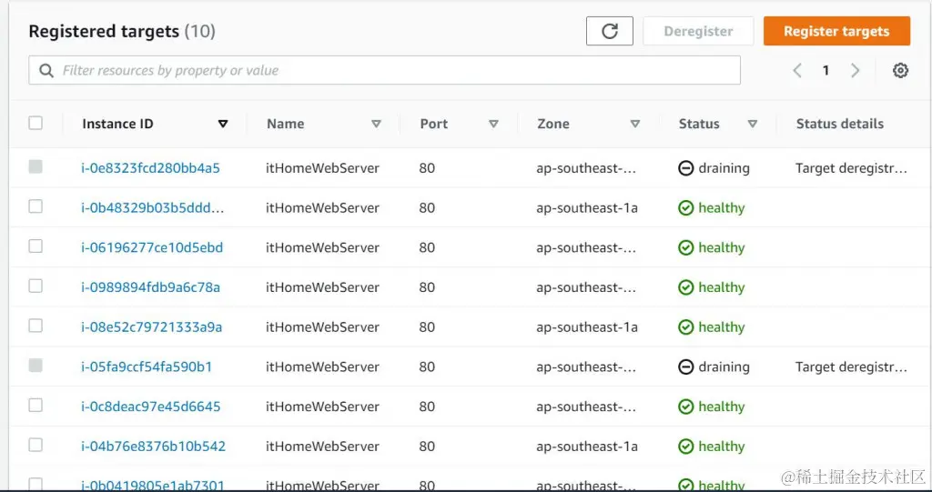Select checkbox for instance i-08e52c79721333a9a
Viewport: 932px width, 492px height.
coord(35,326)
